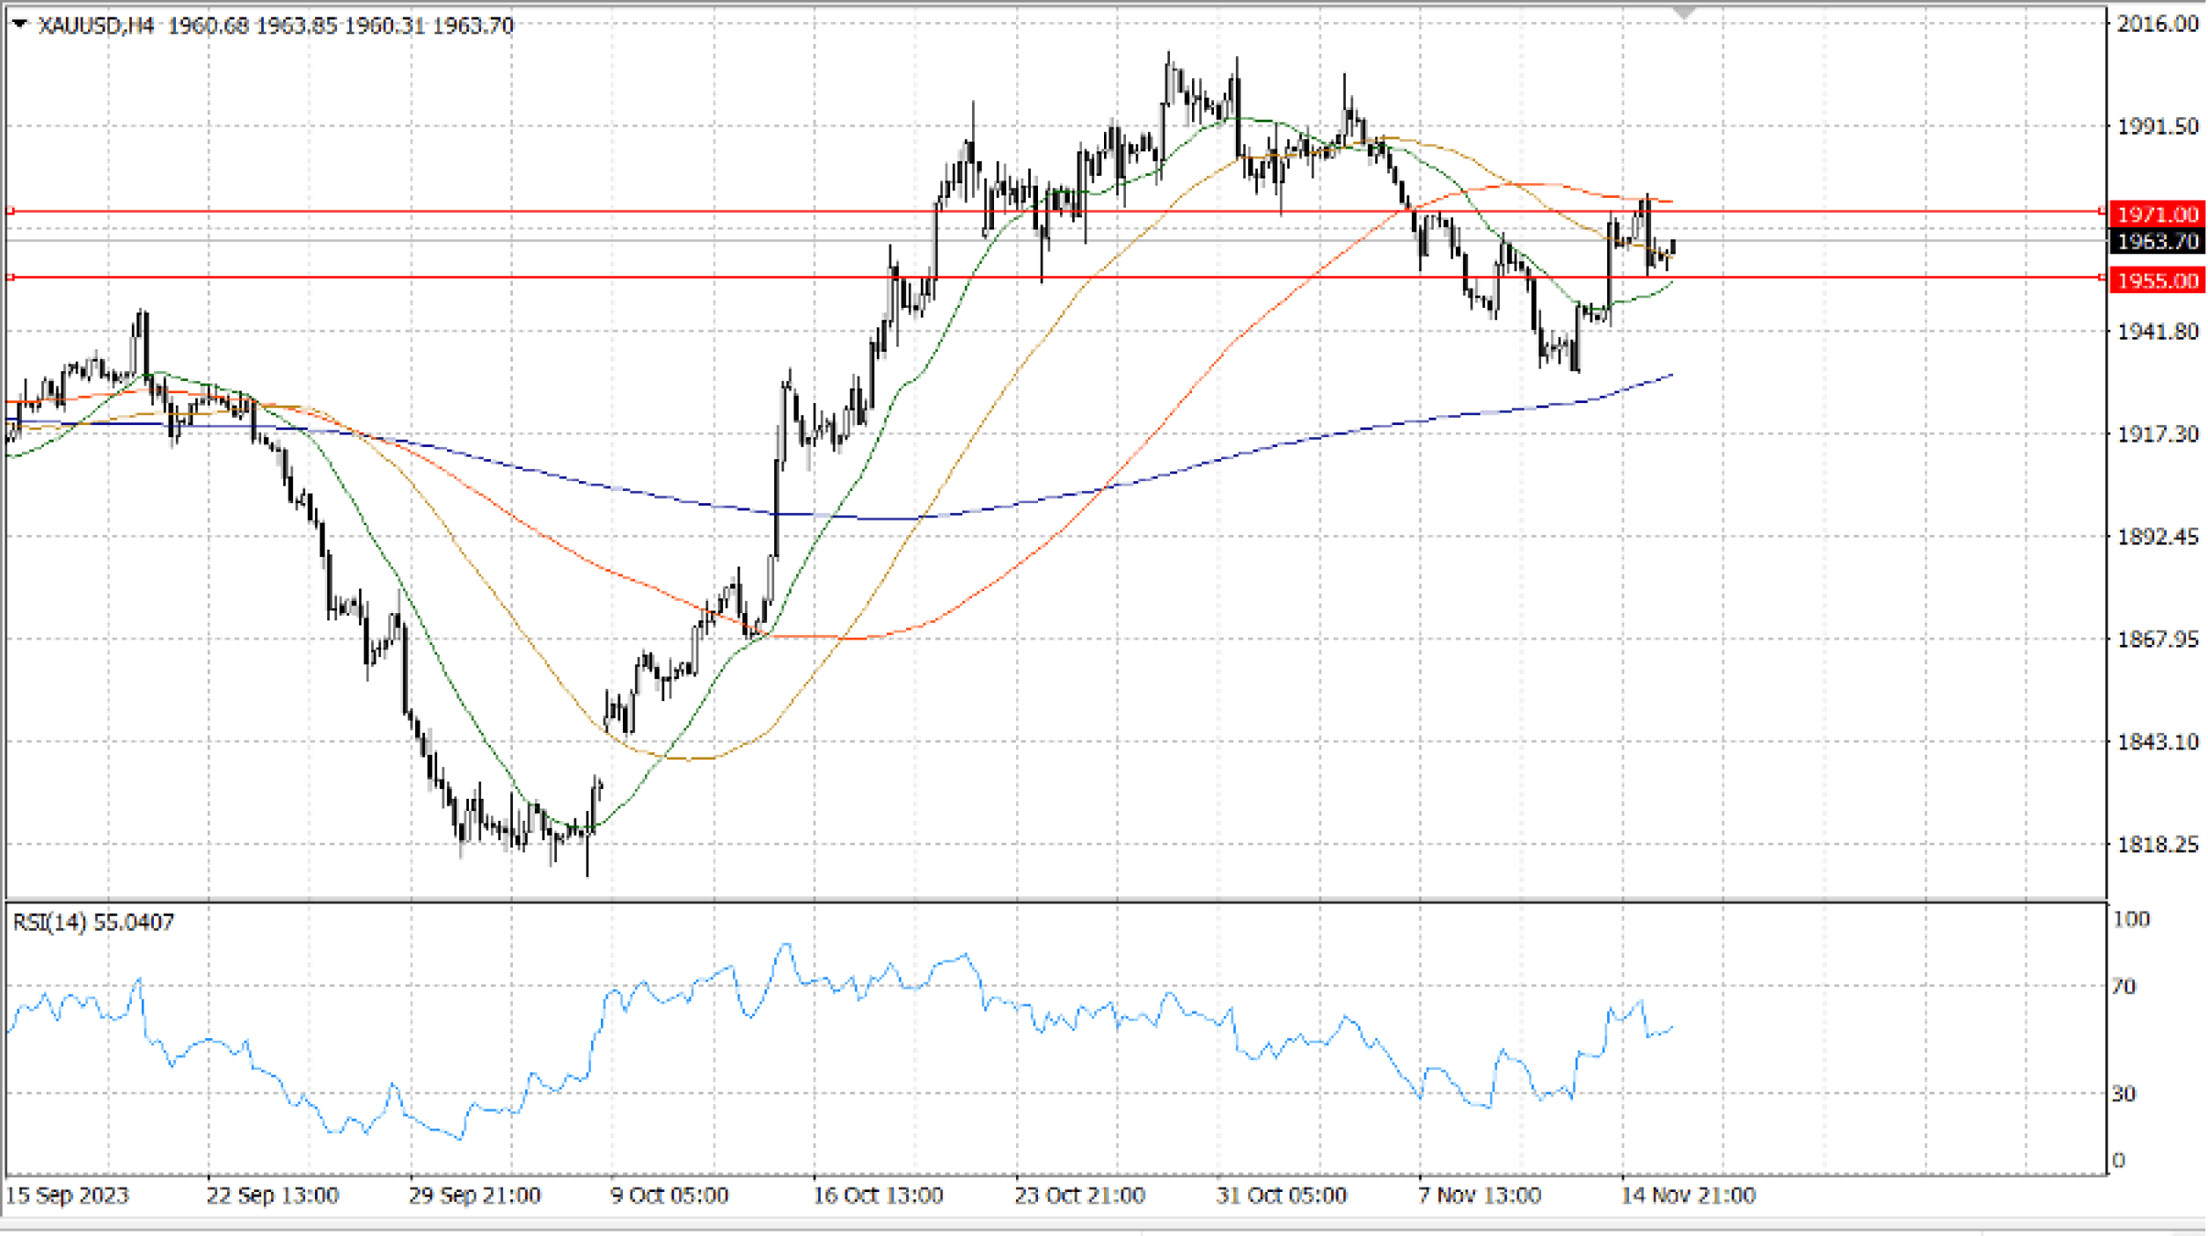The image size is (2208, 1236).
Task: Click the dropdown arrow beside XAUUSD,H4
Action: 19,24
